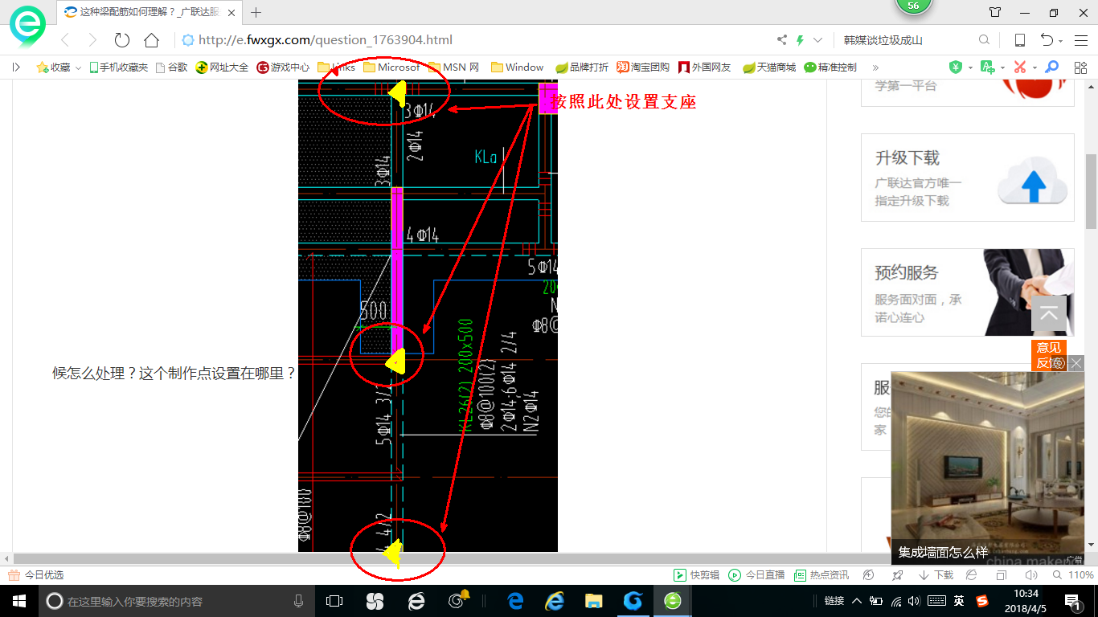The height and width of the screenshot is (617, 1098).
Task: Click the share icon in address bar
Action: point(782,40)
